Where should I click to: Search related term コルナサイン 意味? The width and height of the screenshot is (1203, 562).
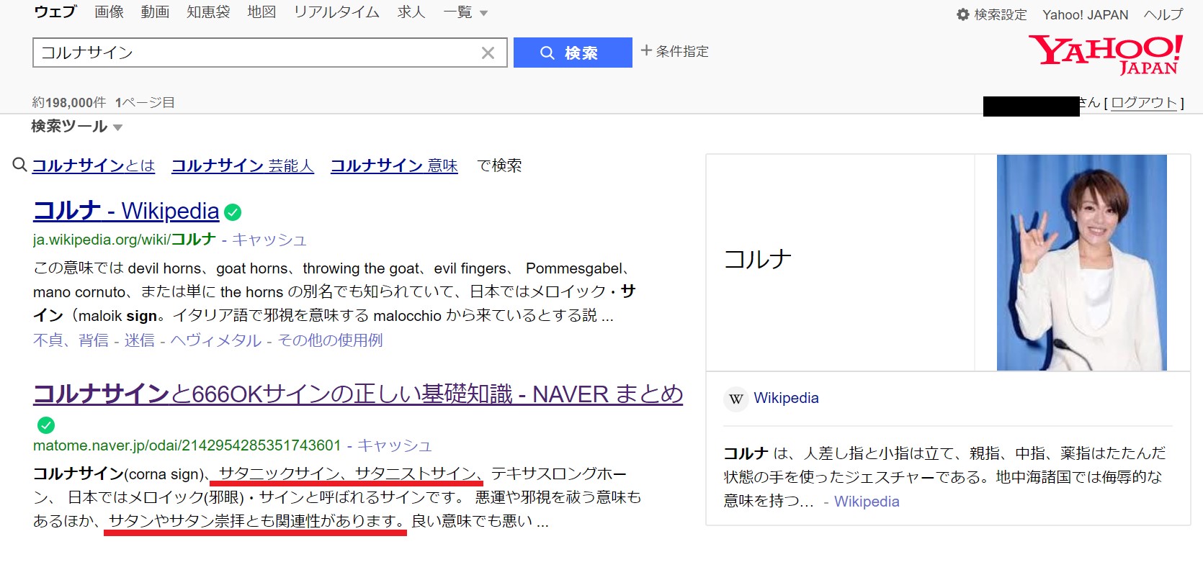pos(394,166)
